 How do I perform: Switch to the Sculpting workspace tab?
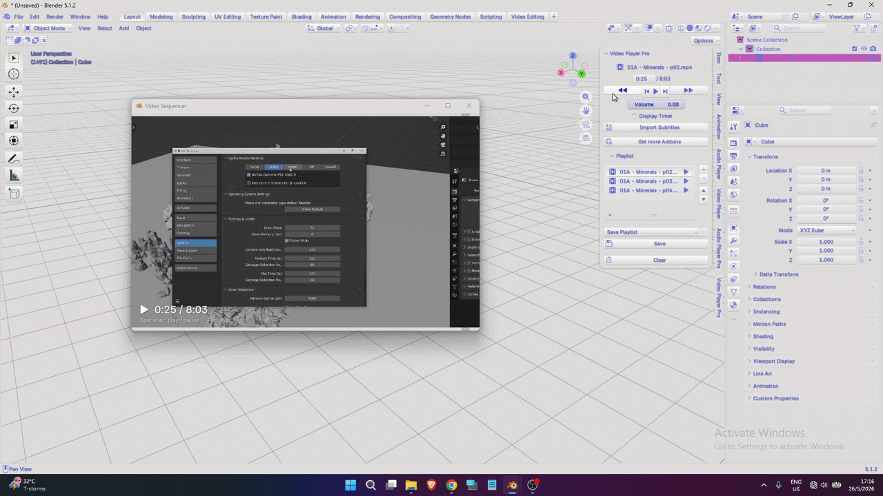coord(193,17)
